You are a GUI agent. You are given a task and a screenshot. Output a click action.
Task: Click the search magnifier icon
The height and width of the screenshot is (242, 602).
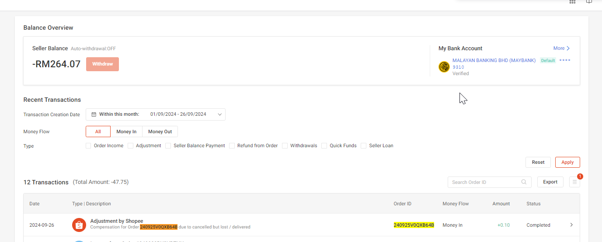pos(524,182)
